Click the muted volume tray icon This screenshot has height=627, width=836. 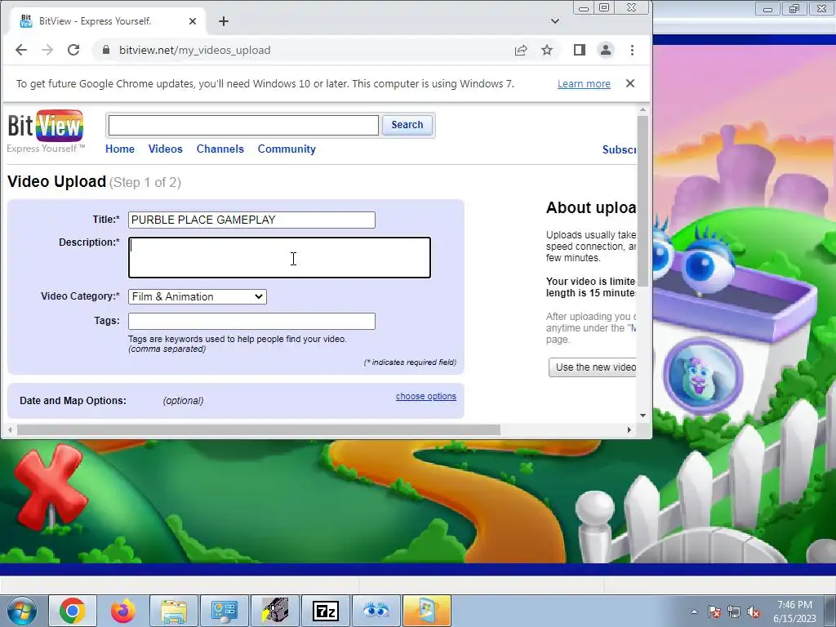[754, 612]
